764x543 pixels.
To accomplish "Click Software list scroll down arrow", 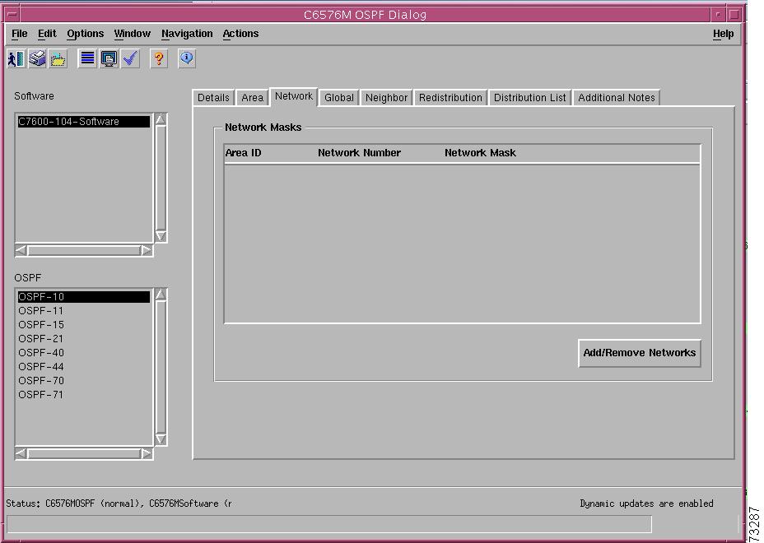I will point(161,236).
